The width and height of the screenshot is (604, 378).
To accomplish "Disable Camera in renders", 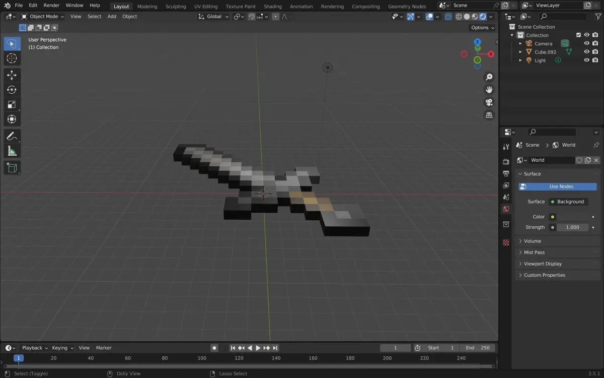I will coord(595,43).
